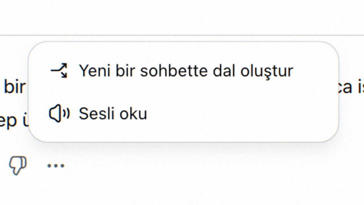Open the three-dot more options button
The width and height of the screenshot is (364, 205).
pos(56,165)
